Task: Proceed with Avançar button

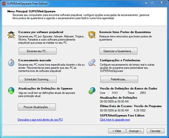Action: tap(135, 131)
